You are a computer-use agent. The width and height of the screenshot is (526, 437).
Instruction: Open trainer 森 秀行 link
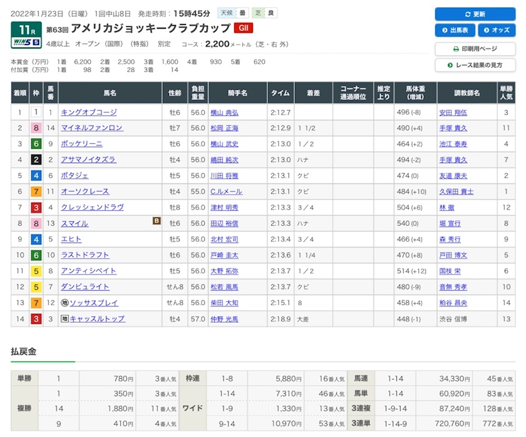[450, 239]
